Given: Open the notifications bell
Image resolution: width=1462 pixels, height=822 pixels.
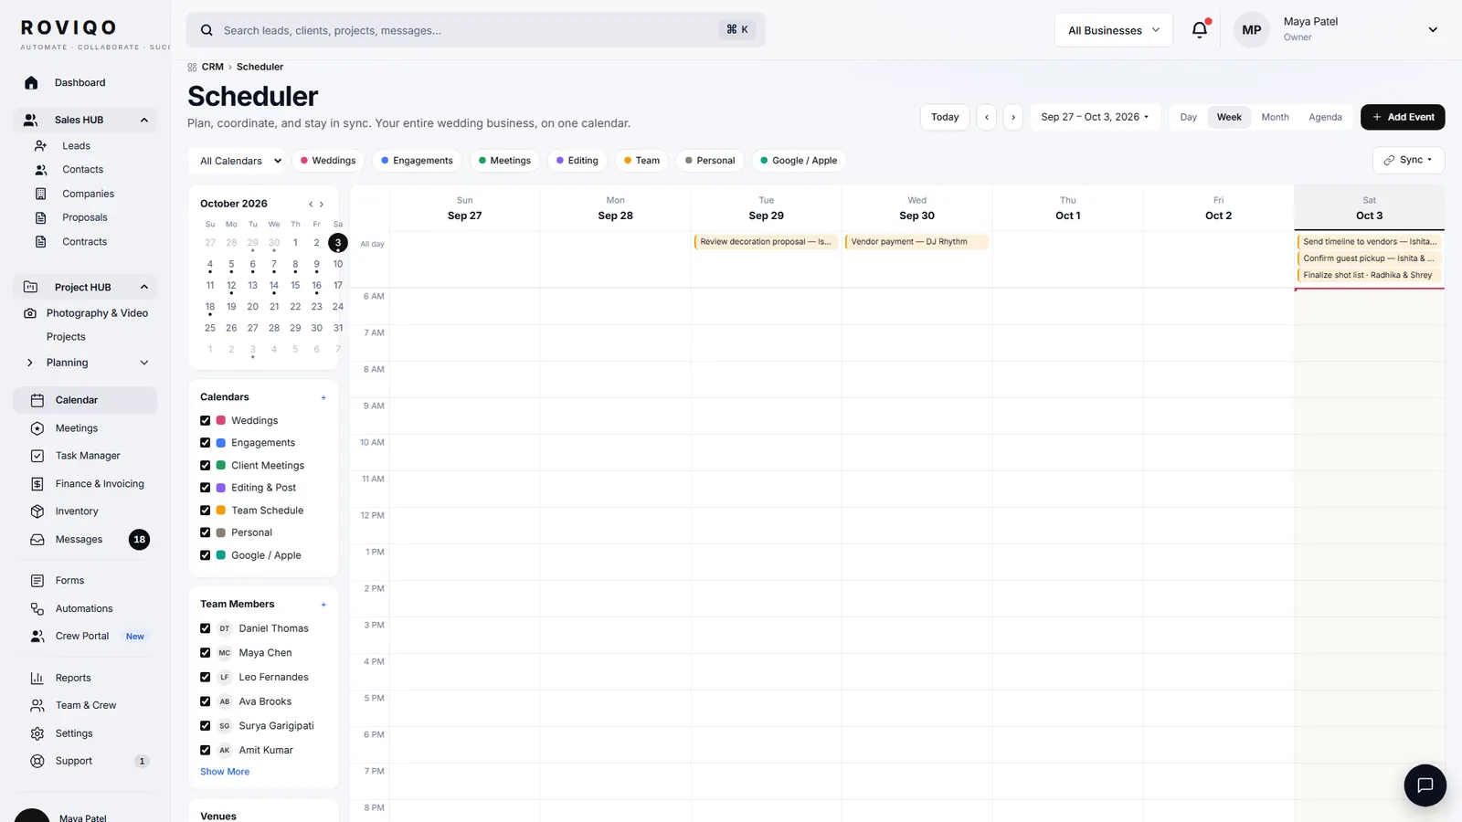Looking at the screenshot, I should tap(1200, 29).
